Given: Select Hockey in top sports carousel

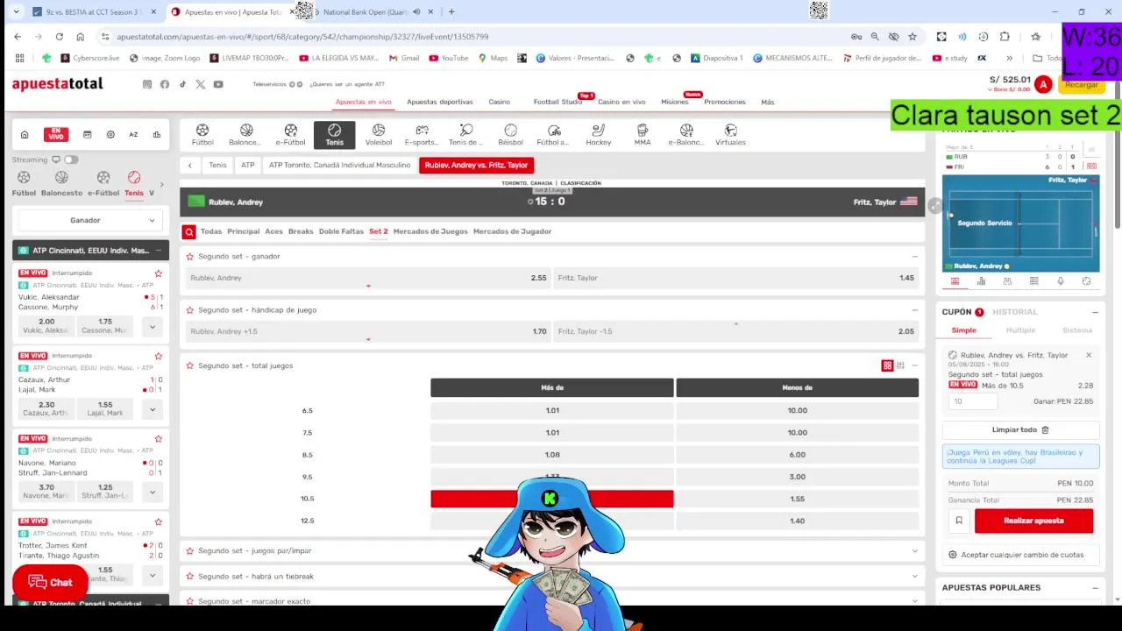Looking at the screenshot, I should coord(599,135).
